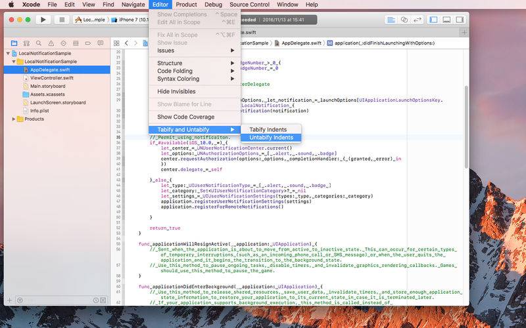
Task: Open the Debug menu
Action: 213,5
